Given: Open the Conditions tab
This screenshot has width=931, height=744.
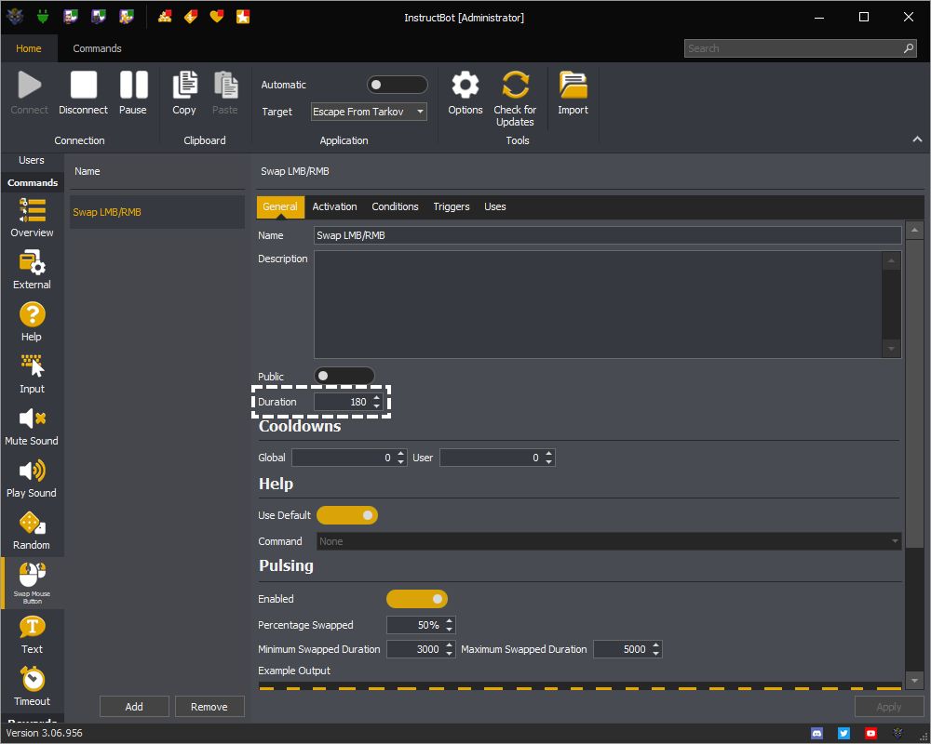Looking at the screenshot, I should [x=395, y=206].
